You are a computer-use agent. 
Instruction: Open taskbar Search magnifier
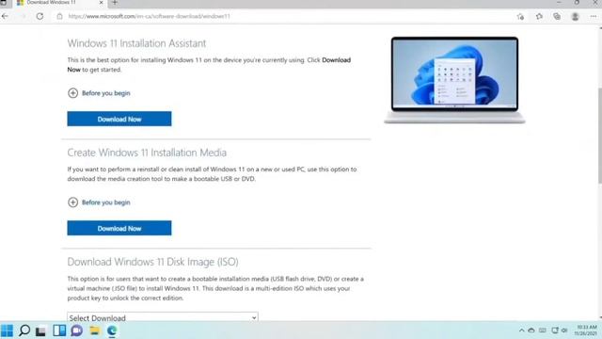point(24,331)
